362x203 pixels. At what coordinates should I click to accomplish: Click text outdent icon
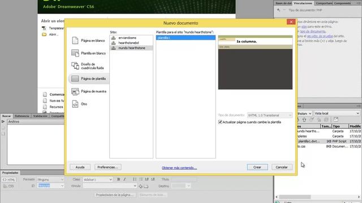point(147,179)
